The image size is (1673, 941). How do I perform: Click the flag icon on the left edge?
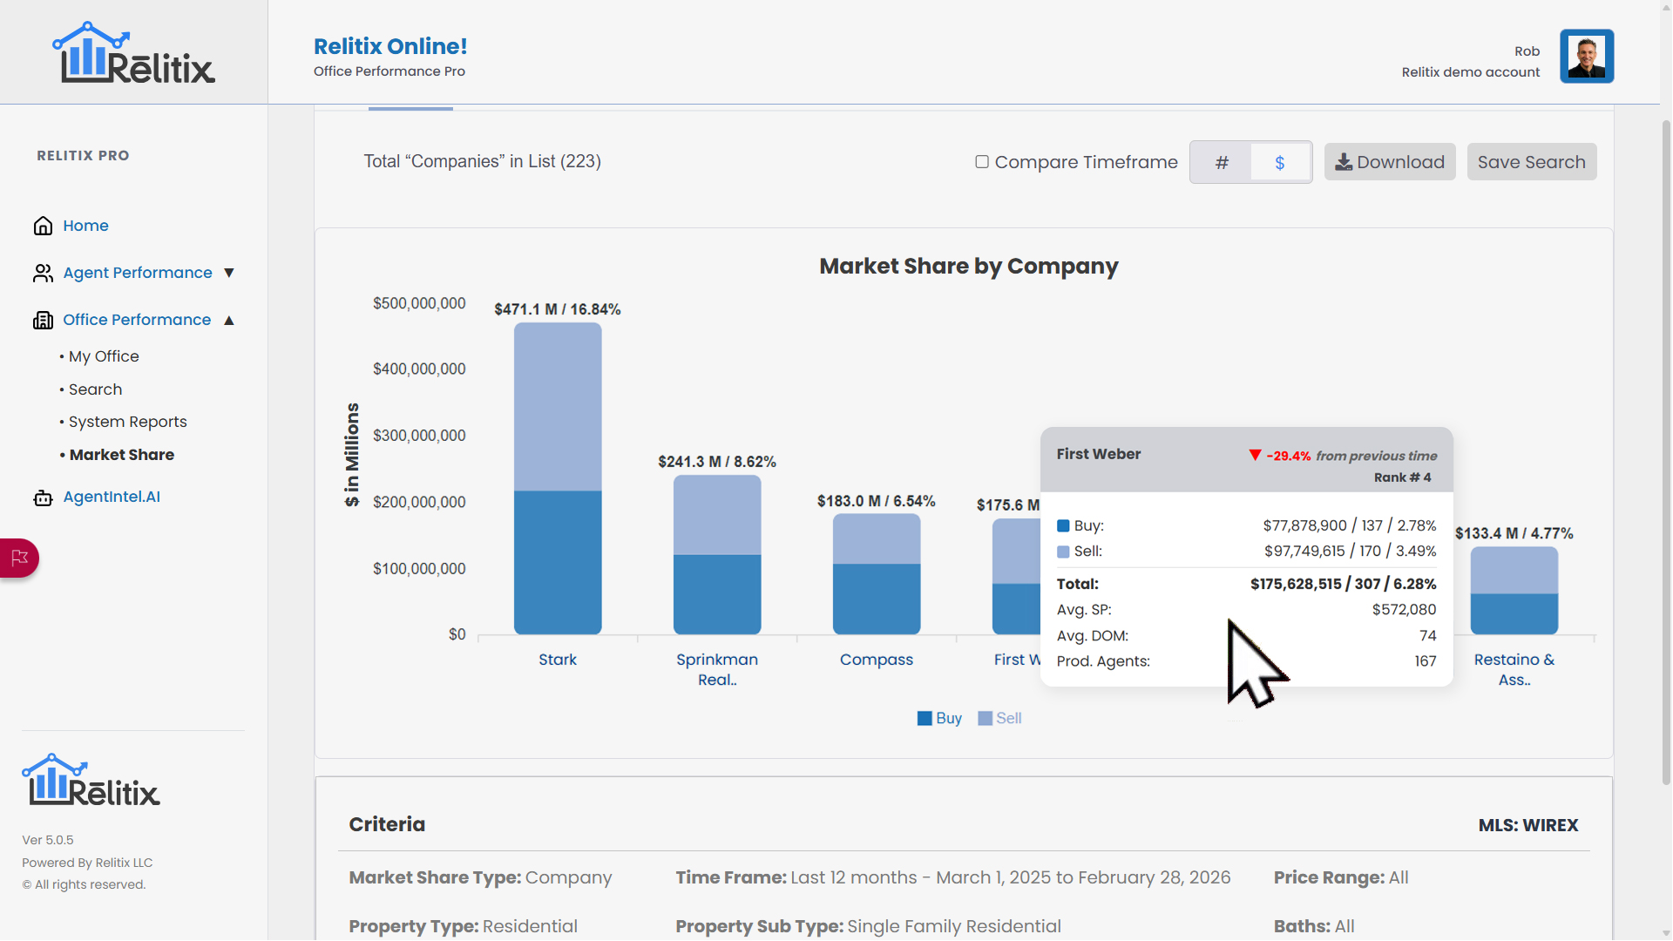pos(17,558)
